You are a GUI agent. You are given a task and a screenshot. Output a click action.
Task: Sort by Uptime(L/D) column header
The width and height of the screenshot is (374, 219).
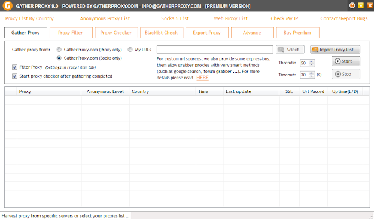click(x=345, y=91)
